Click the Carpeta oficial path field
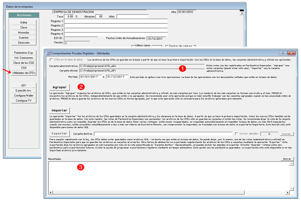Viewport: 301px width, 206px height. click(x=142, y=70)
